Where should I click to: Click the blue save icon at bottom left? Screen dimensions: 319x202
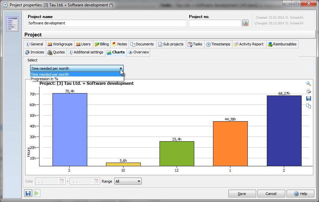pos(28,193)
